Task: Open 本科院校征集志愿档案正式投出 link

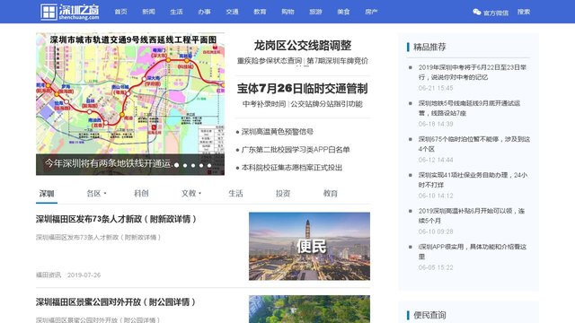Action: pyautogui.click(x=292, y=168)
